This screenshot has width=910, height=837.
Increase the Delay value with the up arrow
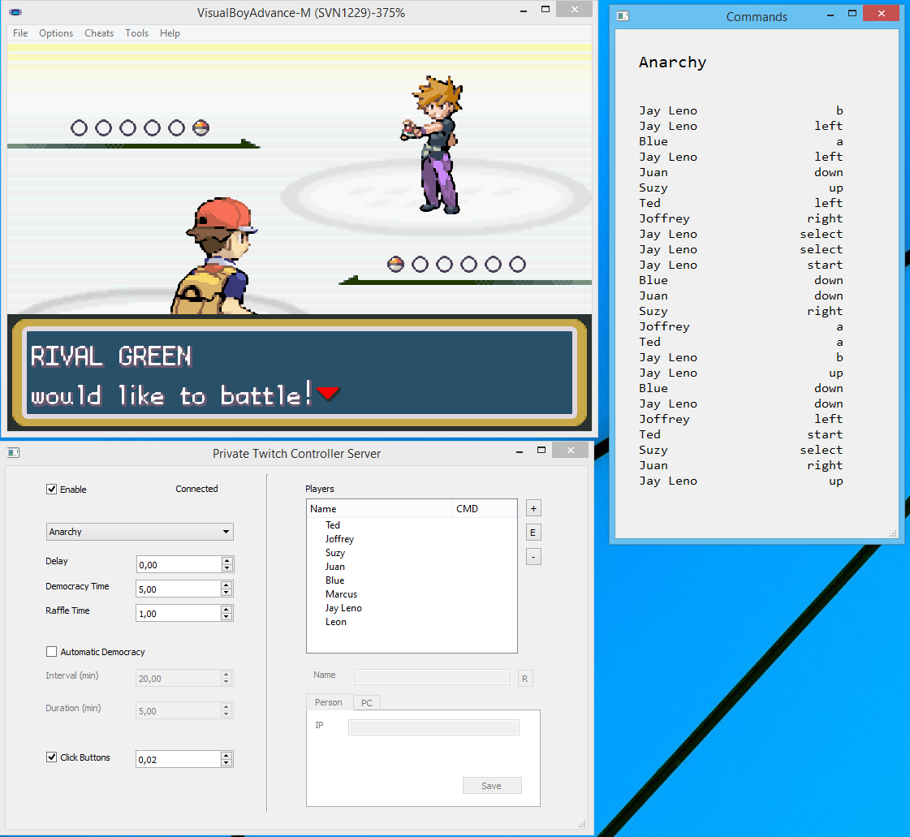[x=227, y=561]
